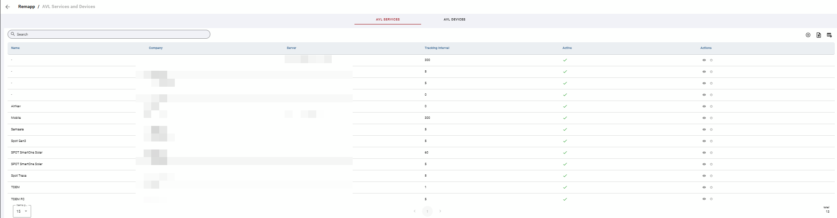Viewport: 837px width, 218px height.
Task: Sort by the Name column header
Action: 16,48
